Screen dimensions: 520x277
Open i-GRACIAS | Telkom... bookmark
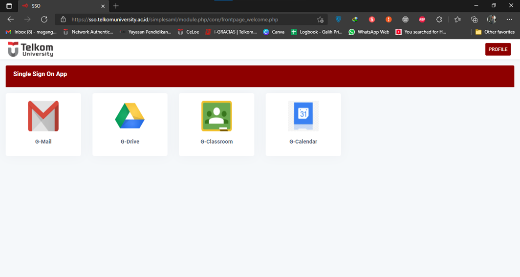point(231,32)
